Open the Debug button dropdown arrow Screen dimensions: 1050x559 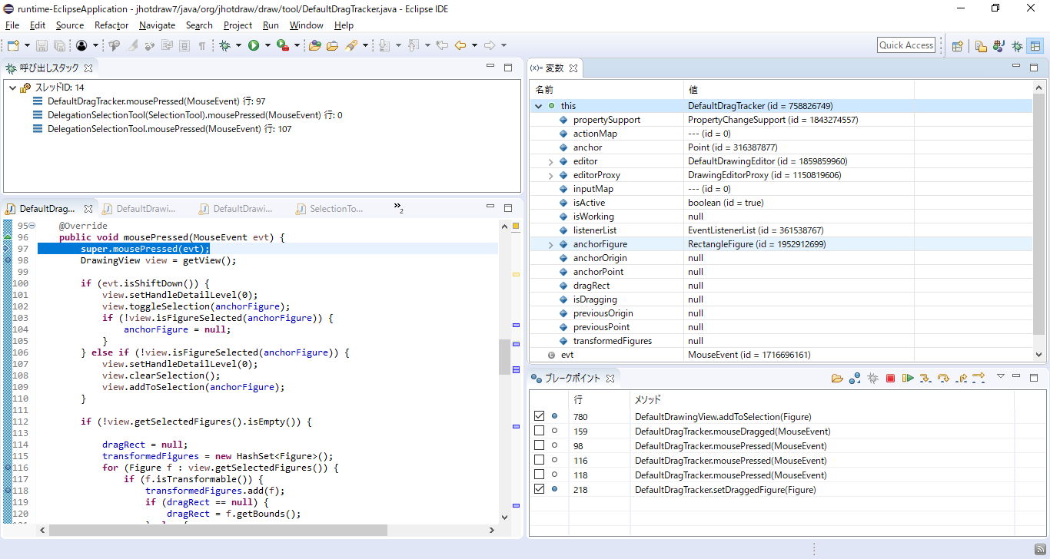239,45
